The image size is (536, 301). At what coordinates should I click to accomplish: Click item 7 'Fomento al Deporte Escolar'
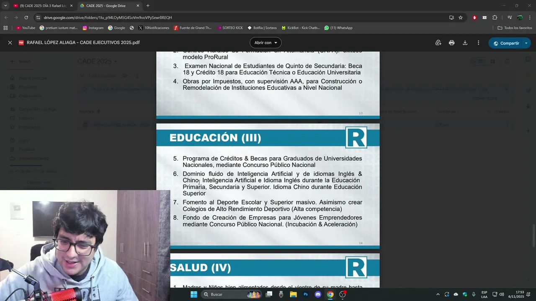(x=268, y=206)
